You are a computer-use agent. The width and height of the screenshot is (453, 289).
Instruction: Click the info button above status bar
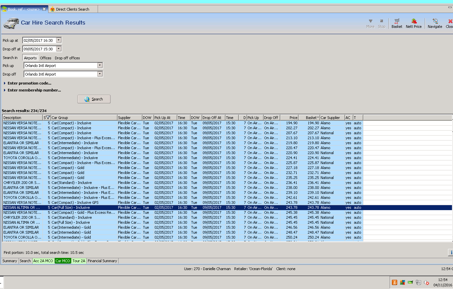[451, 253]
